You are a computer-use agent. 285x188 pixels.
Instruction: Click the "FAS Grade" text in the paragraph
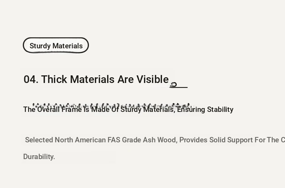tap(124, 140)
